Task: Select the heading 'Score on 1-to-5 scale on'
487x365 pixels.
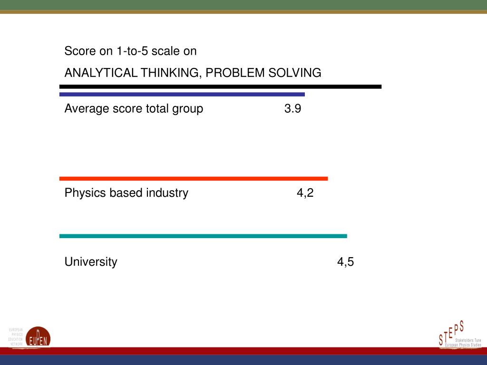Action: point(130,51)
